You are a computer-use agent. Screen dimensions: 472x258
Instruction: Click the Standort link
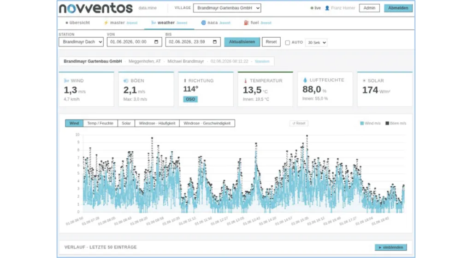click(x=262, y=61)
